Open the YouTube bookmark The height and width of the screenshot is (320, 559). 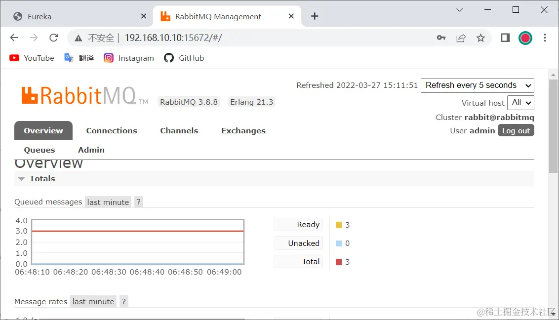[x=32, y=58]
